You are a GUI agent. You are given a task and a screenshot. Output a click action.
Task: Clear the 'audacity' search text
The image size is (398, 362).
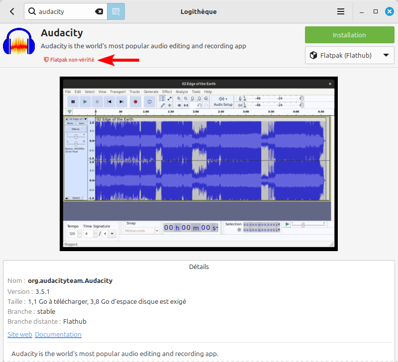tap(99, 11)
